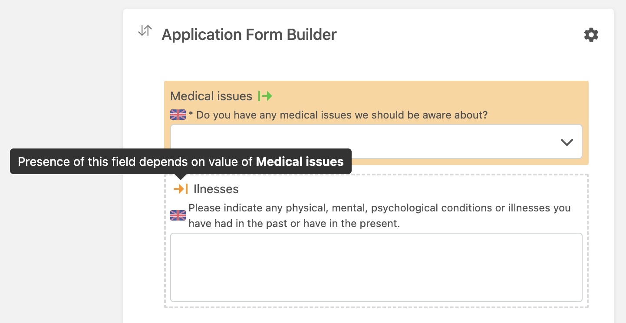Click the green arrow next to Medical issues
The width and height of the screenshot is (626, 323).
pyautogui.click(x=265, y=96)
